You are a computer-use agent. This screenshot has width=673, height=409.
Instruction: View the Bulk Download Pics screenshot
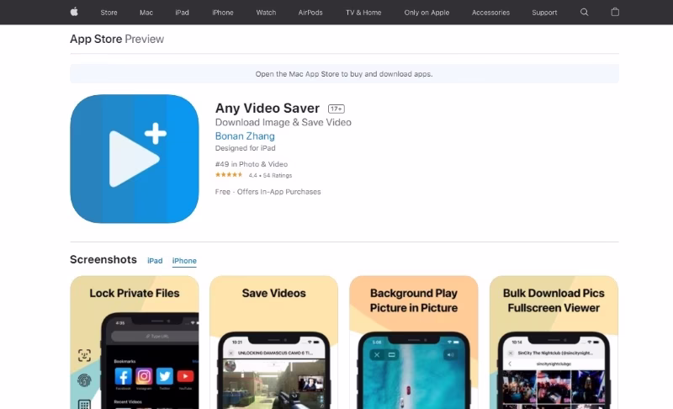(554, 342)
